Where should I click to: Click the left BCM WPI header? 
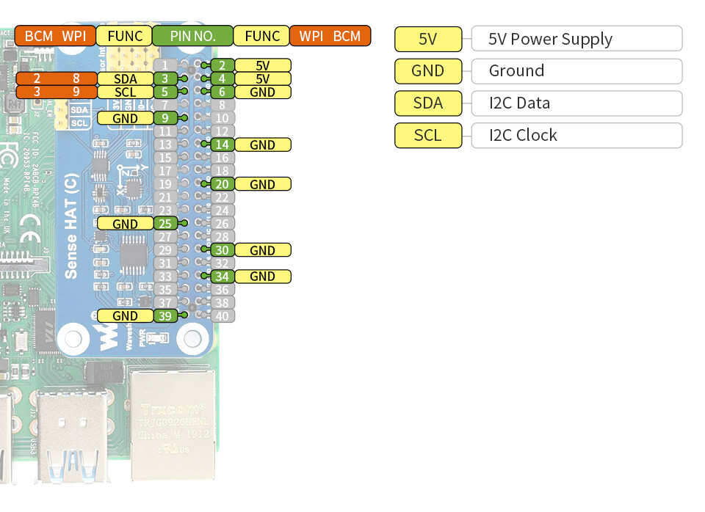tap(55, 36)
